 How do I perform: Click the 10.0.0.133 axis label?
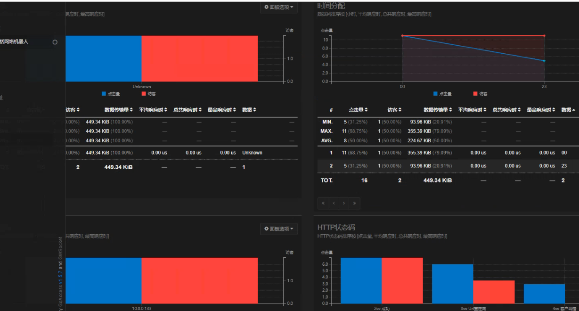(x=142, y=308)
